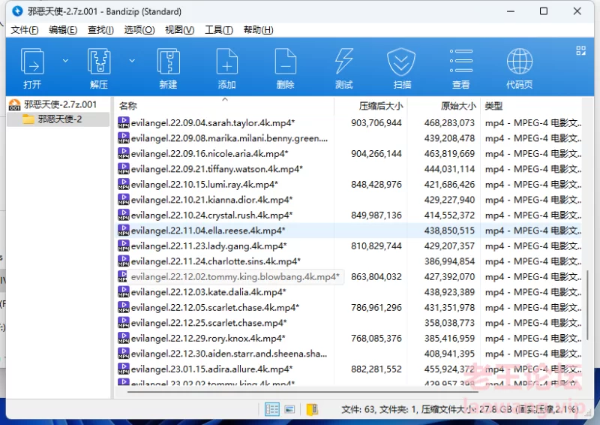Screen dimensions: 600x425
Task: Click original size 358,038,773 cell
Action: [x=449, y=323]
